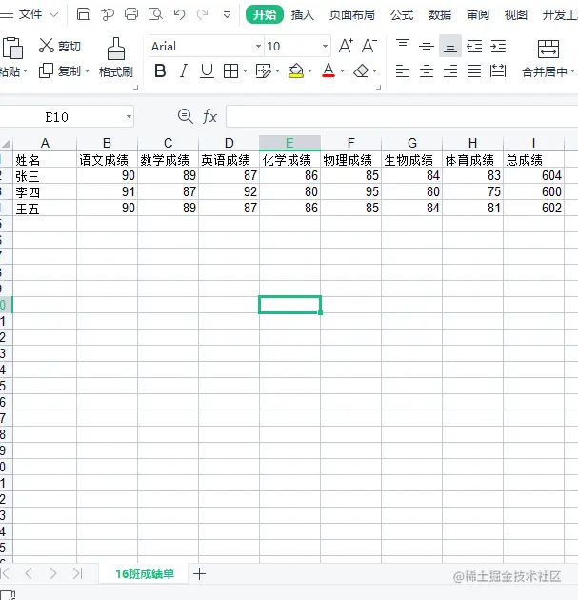Select column E header

(289, 143)
